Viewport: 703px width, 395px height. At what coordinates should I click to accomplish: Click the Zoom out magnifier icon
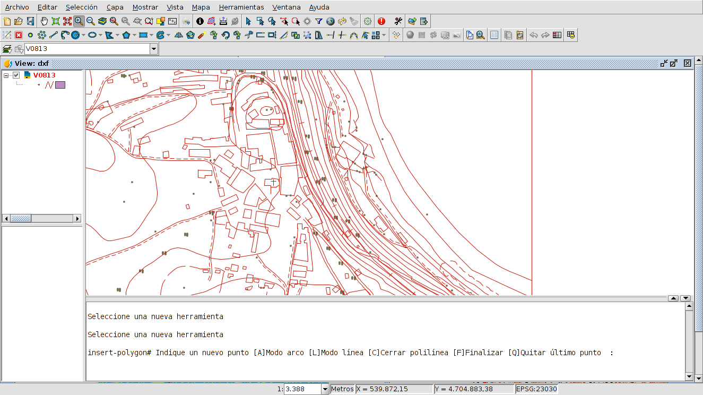[91, 21]
